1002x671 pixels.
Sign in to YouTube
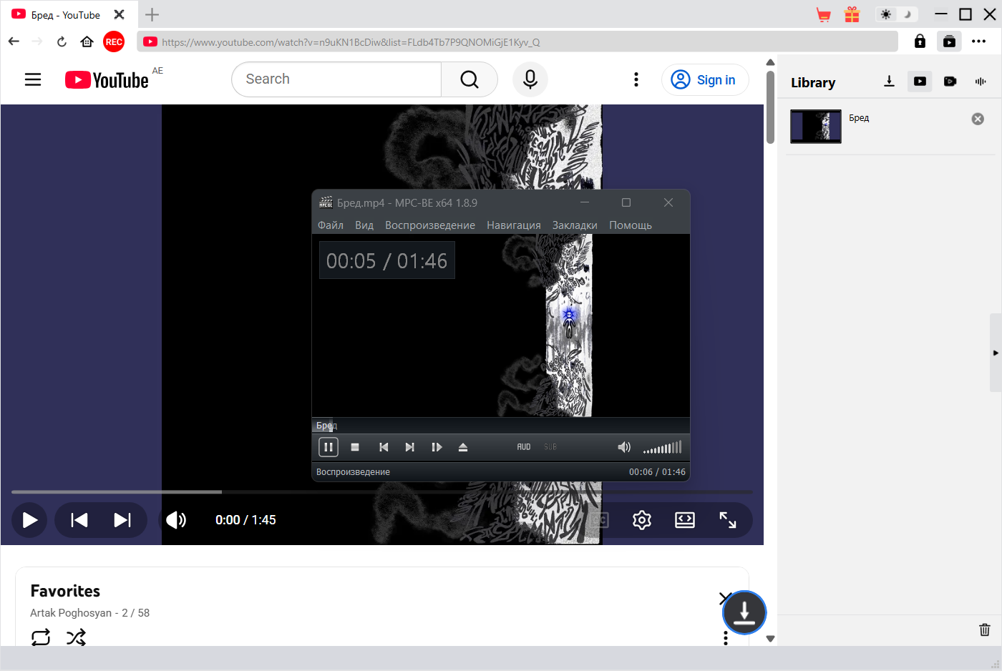click(x=705, y=79)
